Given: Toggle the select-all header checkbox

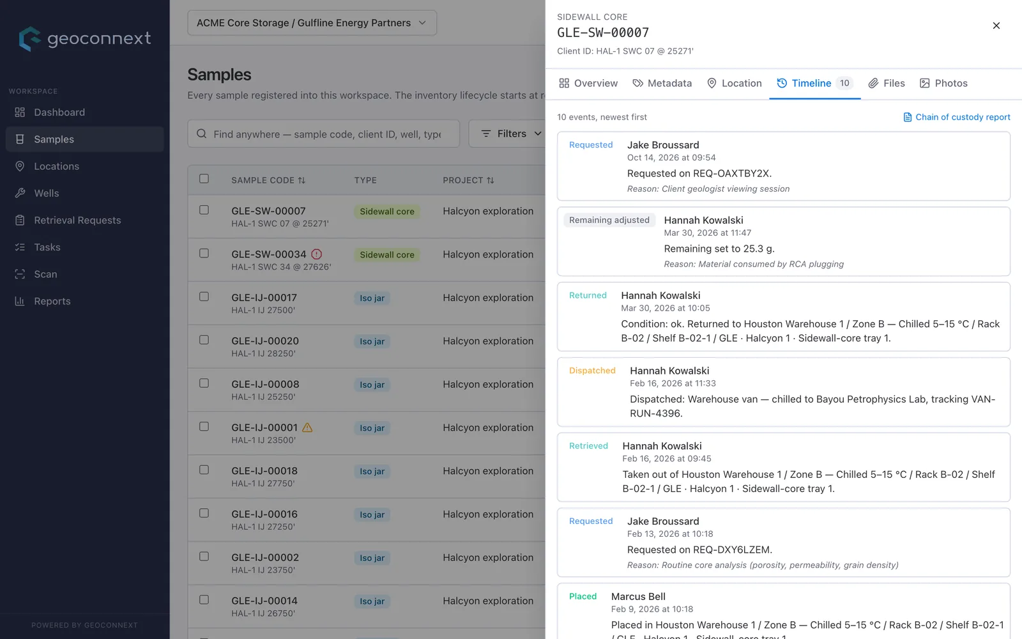Looking at the screenshot, I should [x=204, y=179].
